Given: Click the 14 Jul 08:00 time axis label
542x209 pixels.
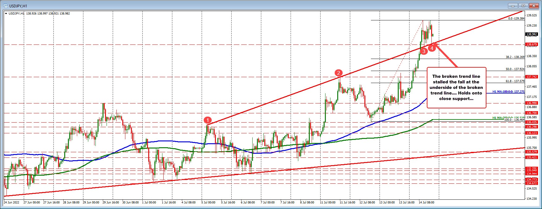Looking at the screenshot, I should (427, 203).
